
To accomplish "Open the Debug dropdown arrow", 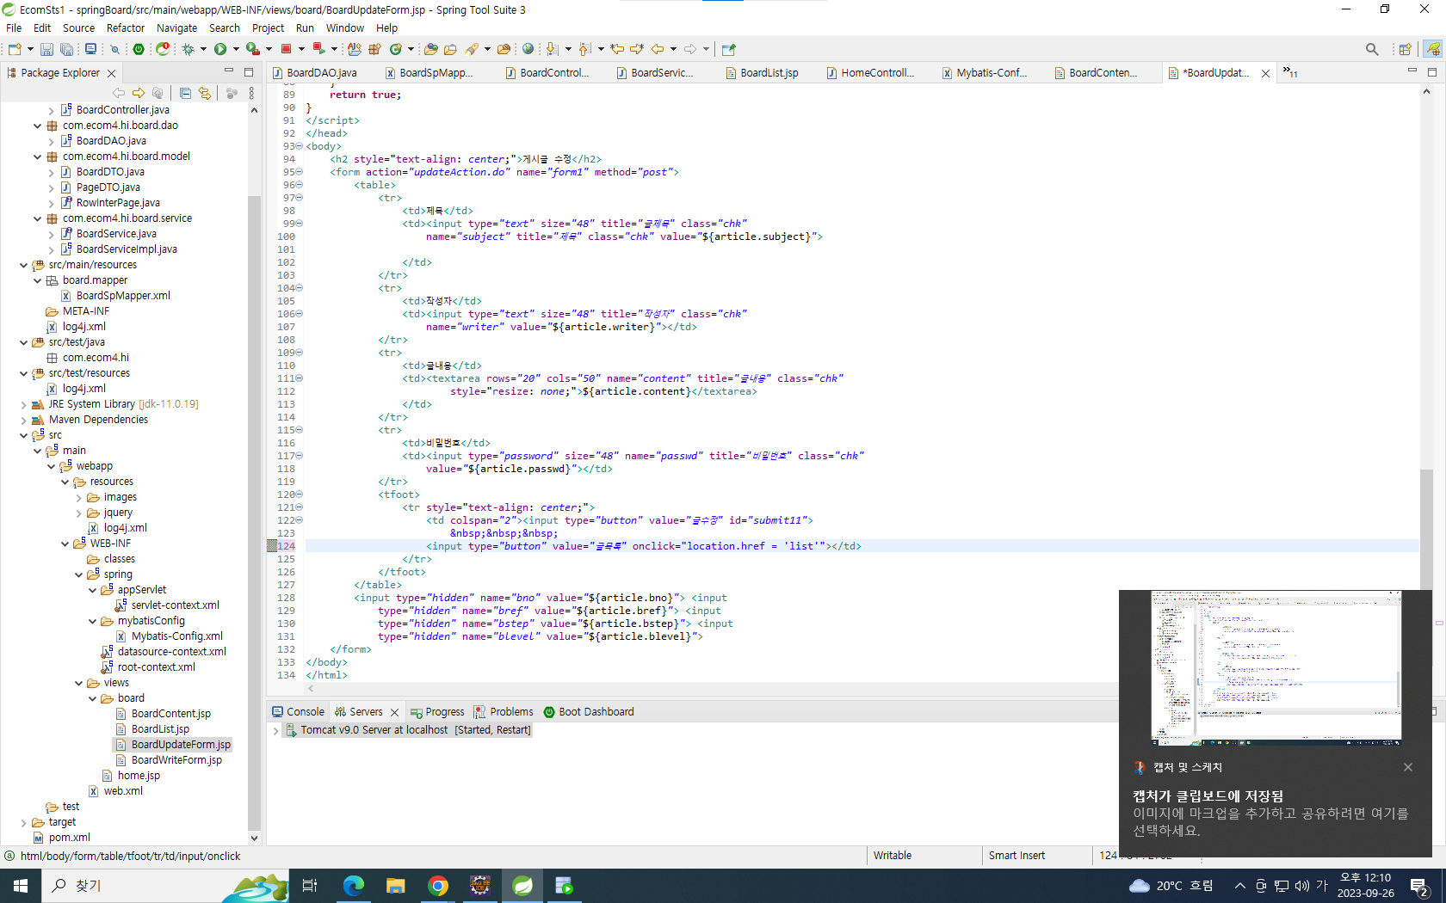I will tap(203, 49).
